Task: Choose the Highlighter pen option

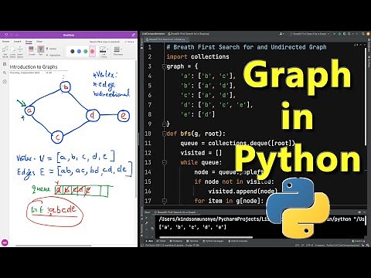Action: (53, 55)
